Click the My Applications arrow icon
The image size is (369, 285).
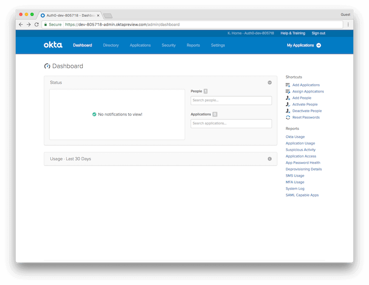318,45
